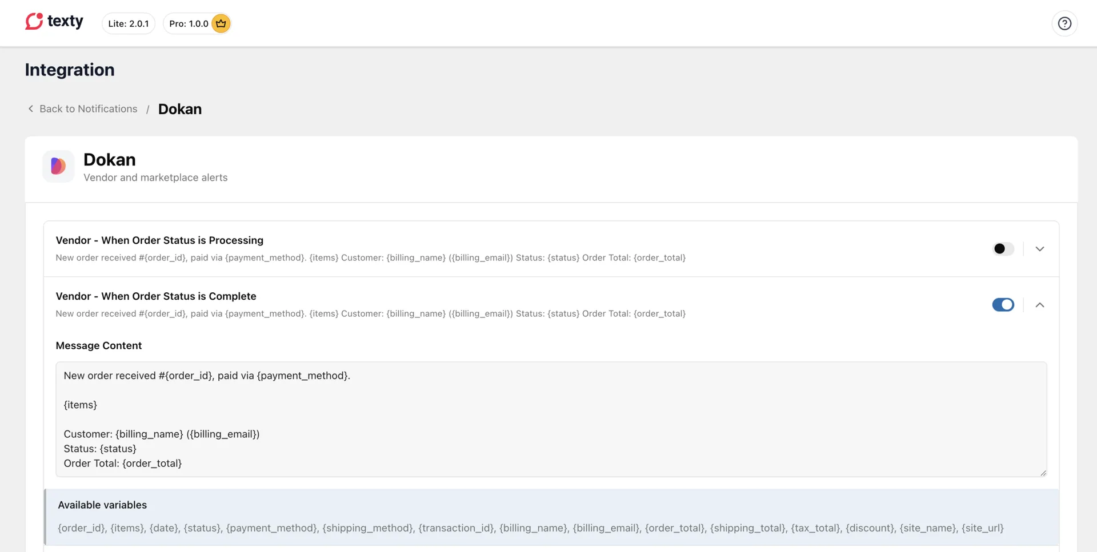Disable the Order Status is Complete toggle
The height and width of the screenshot is (552, 1097).
point(1003,305)
